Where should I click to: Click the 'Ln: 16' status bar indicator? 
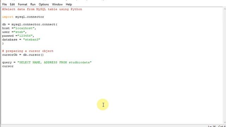(x=212, y=126)
